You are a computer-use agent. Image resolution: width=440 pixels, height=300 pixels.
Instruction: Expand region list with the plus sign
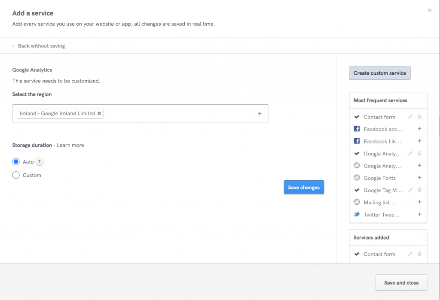[x=260, y=114]
